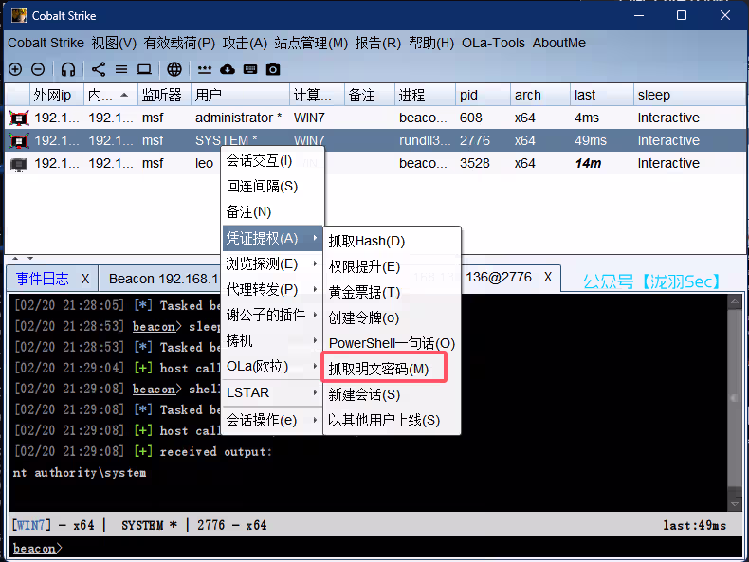The height and width of the screenshot is (562, 749).
Task: Click the console vertical scrollbar
Action: click(735, 398)
